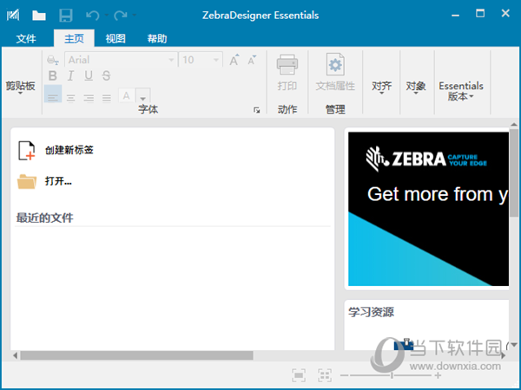Toggle italic formatting
Viewport: 521px width, 390px height.
click(70, 76)
